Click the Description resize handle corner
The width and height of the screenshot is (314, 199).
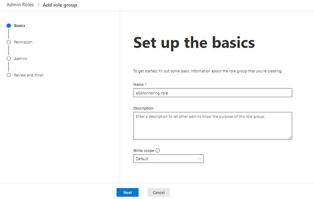point(290,137)
